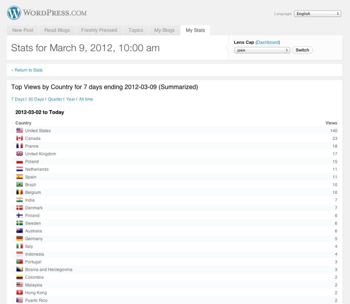Click the Portugal flag icon

tap(19, 262)
